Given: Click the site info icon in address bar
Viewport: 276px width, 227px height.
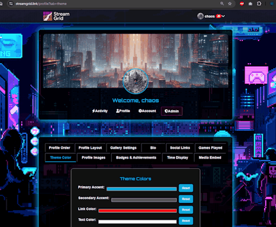Looking at the screenshot, I should (11, 4).
